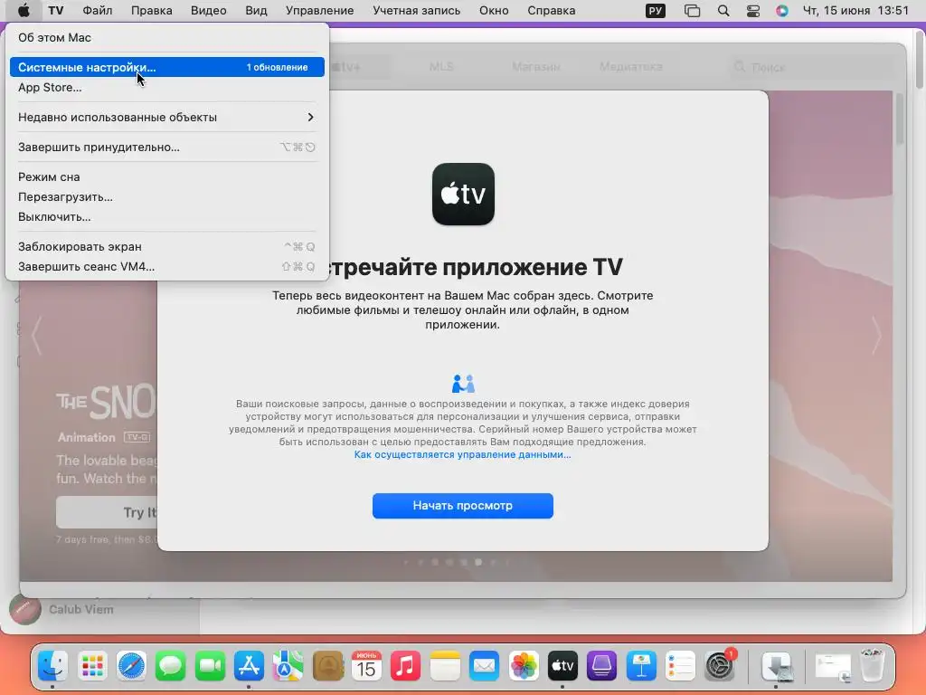Screen dimensions: 926x695
Task: Open the Файл menu
Action: click(98, 11)
